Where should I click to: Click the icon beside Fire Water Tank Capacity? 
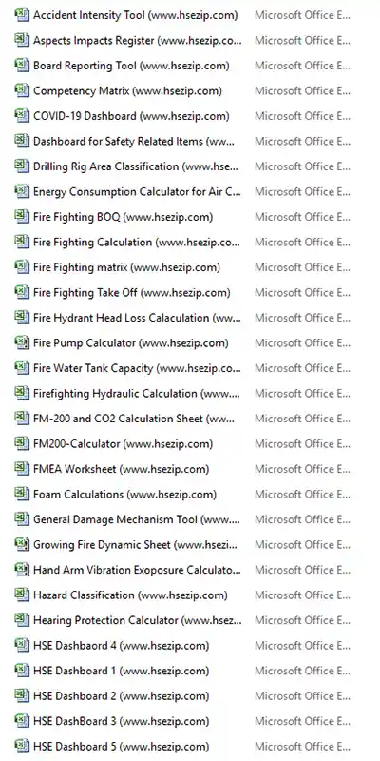[x=22, y=368]
